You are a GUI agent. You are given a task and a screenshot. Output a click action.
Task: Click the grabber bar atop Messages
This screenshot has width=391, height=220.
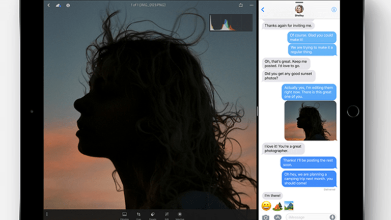pyautogui.click(x=299, y=2)
